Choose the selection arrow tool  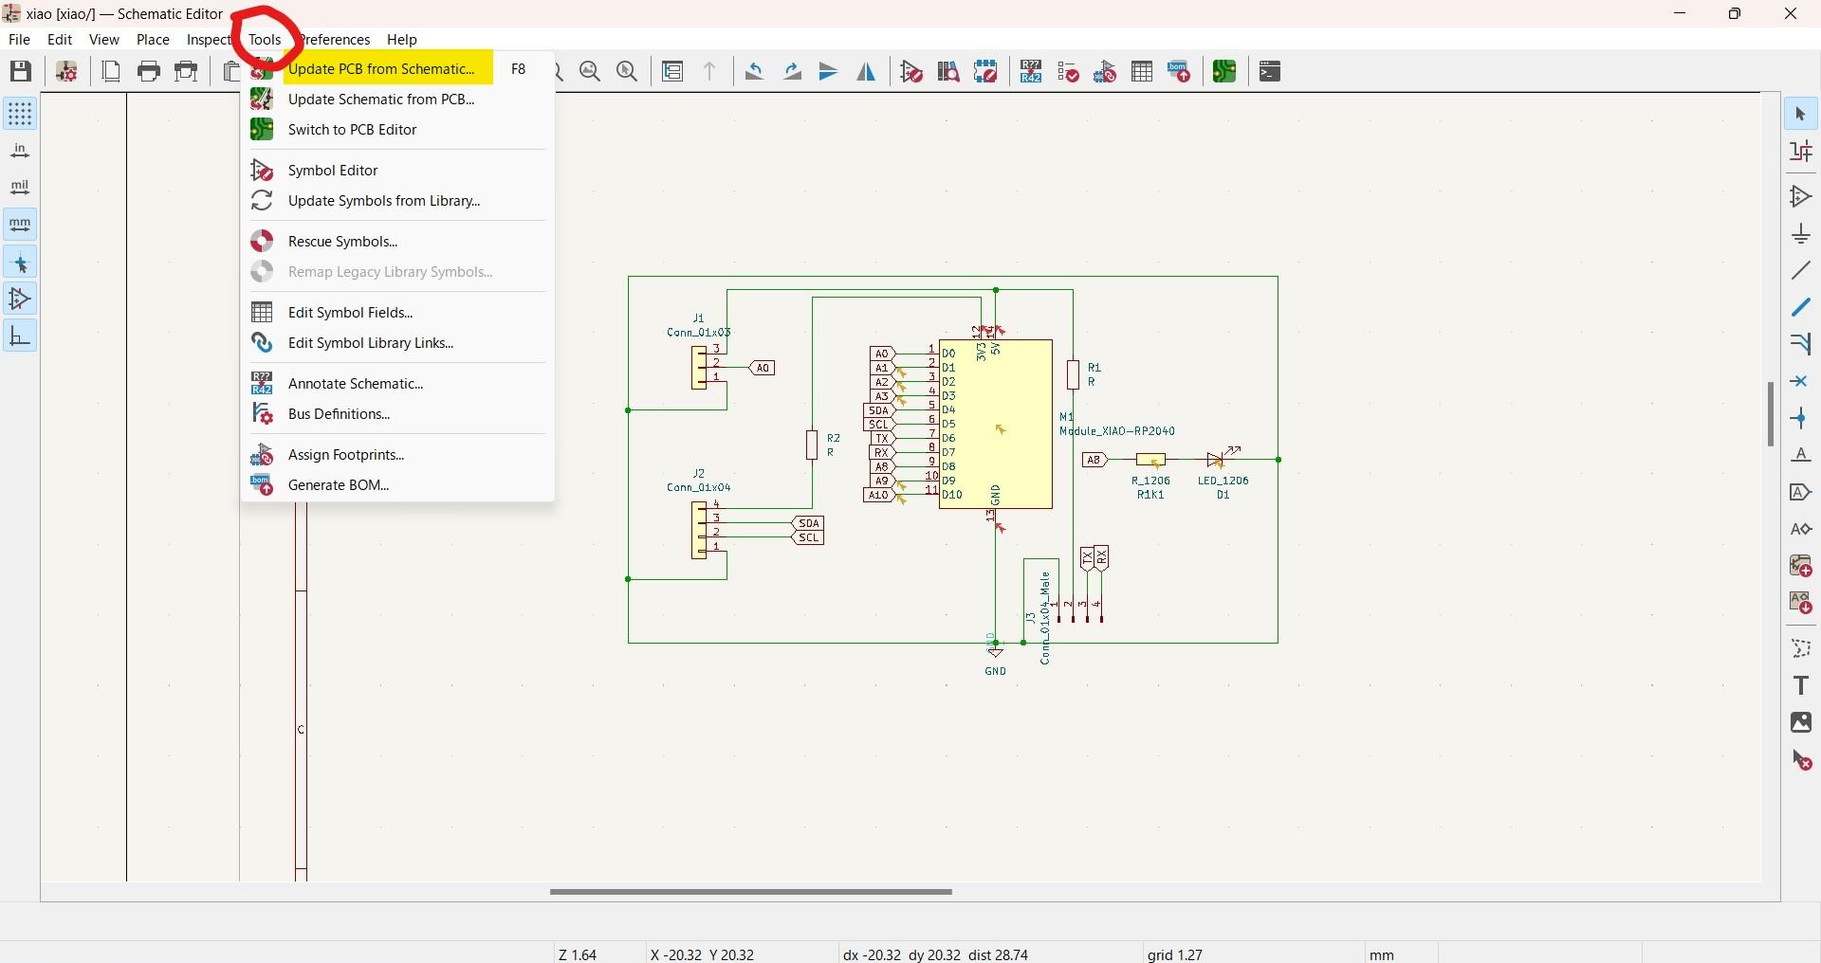[1802, 115]
